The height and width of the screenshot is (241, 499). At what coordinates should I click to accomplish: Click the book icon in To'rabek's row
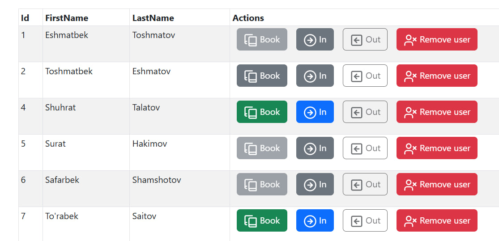pyautogui.click(x=251, y=221)
